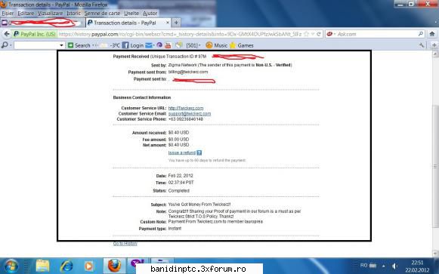Click the Facebook Login toolbar icon
439x274 pixels.
pyautogui.click(x=133, y=45)
